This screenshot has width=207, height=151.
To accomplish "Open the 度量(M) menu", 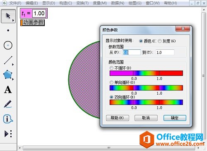I will pos(100,3).
